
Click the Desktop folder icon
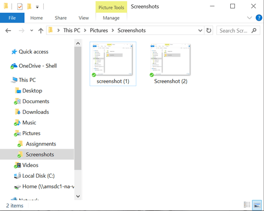click(x=18, y=90)
